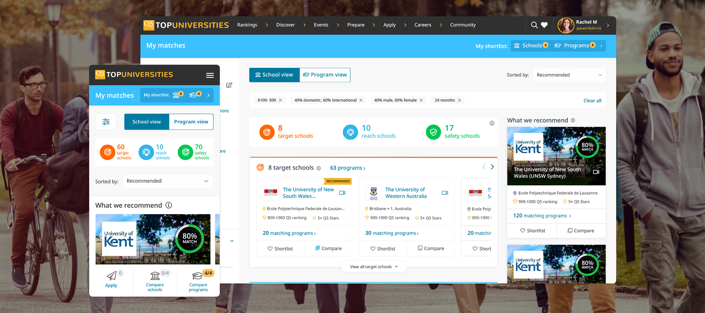
Task: Open the Prepare menu
Action: 356,25
